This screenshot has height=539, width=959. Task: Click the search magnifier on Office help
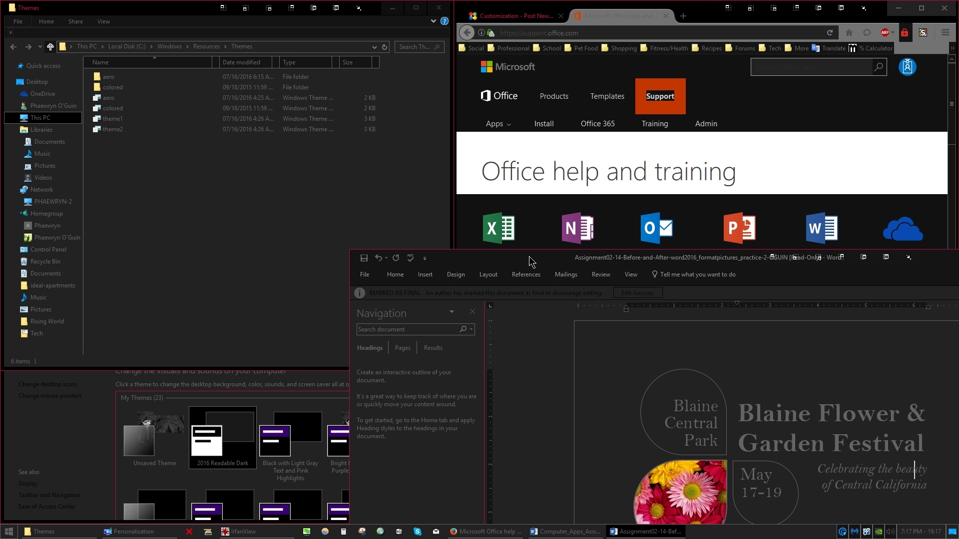[879, 67]
